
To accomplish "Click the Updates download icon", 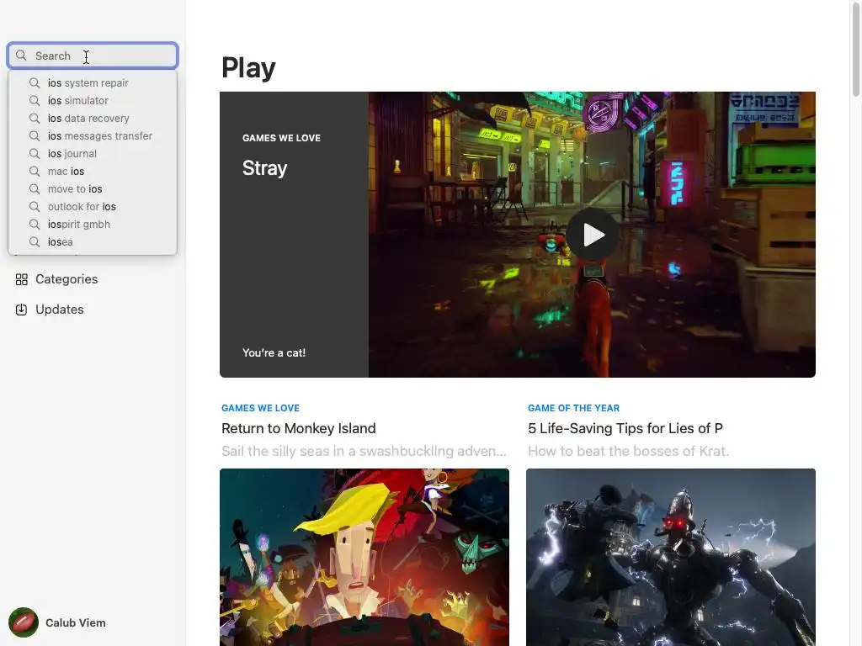I will click(x=21, y=310).
